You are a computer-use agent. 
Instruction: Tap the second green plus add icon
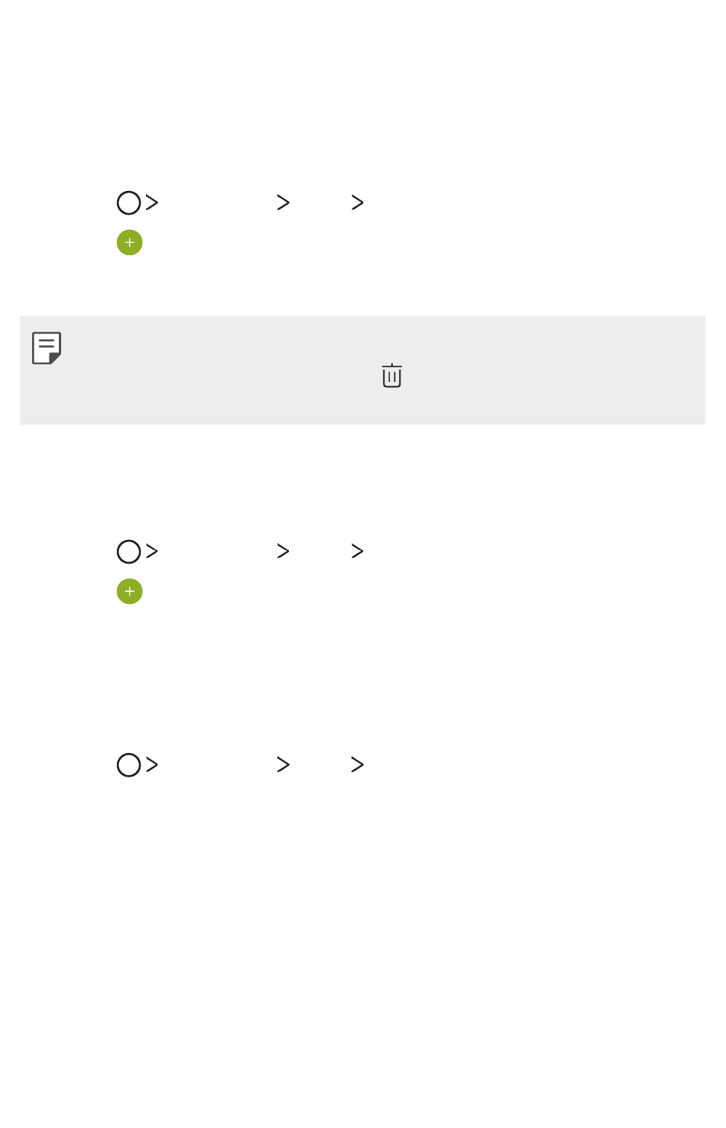pyautogui.click(x=130, y=592)
